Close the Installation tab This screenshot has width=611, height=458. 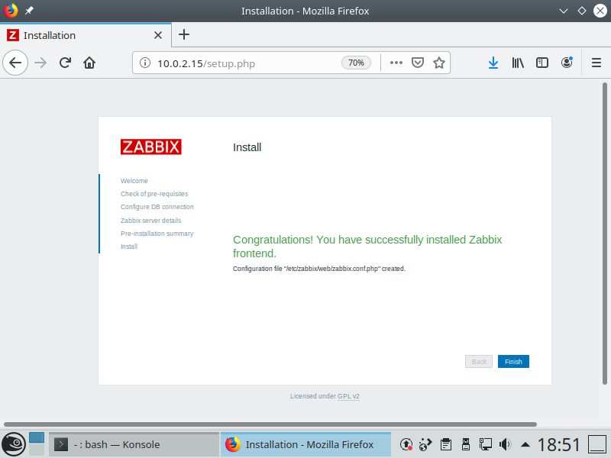(158, 35)
